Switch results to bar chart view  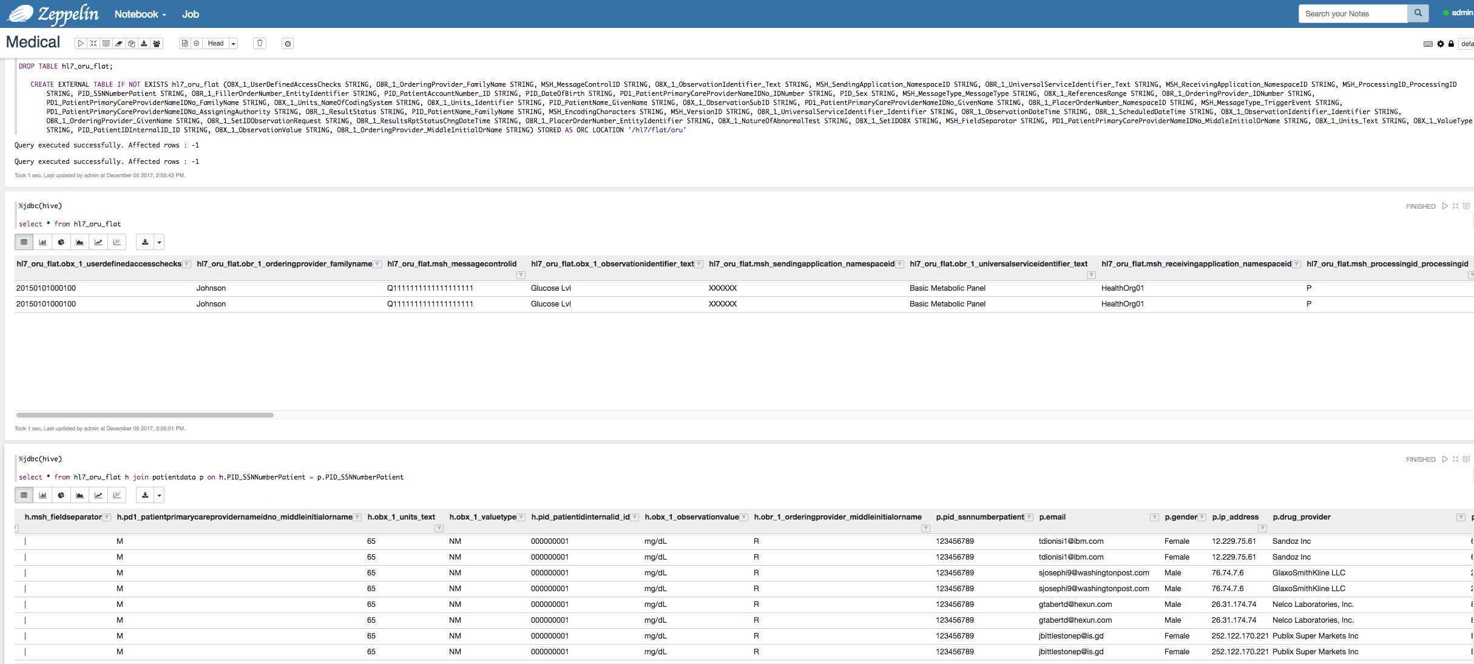point(42,242)
